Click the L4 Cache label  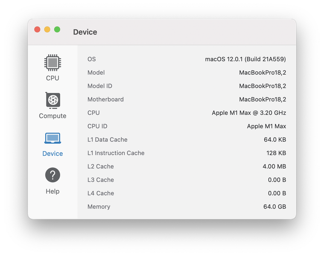pos(101,193)
